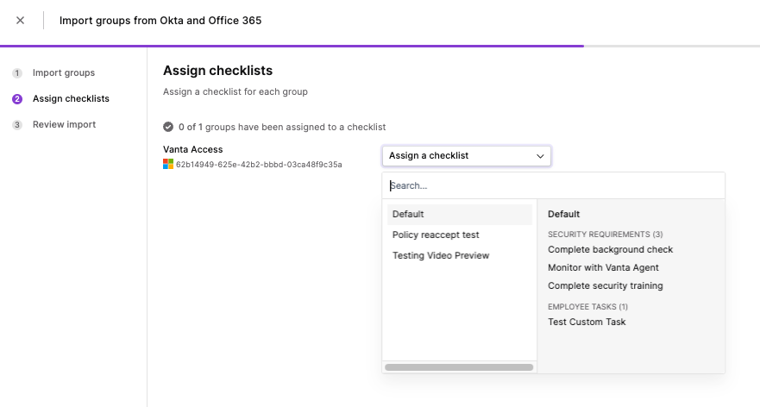
Task: Click Complete security training item
Action: 606,286
